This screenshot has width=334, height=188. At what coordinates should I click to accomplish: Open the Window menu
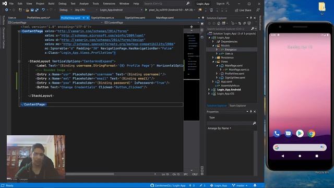tap(124, 4)
